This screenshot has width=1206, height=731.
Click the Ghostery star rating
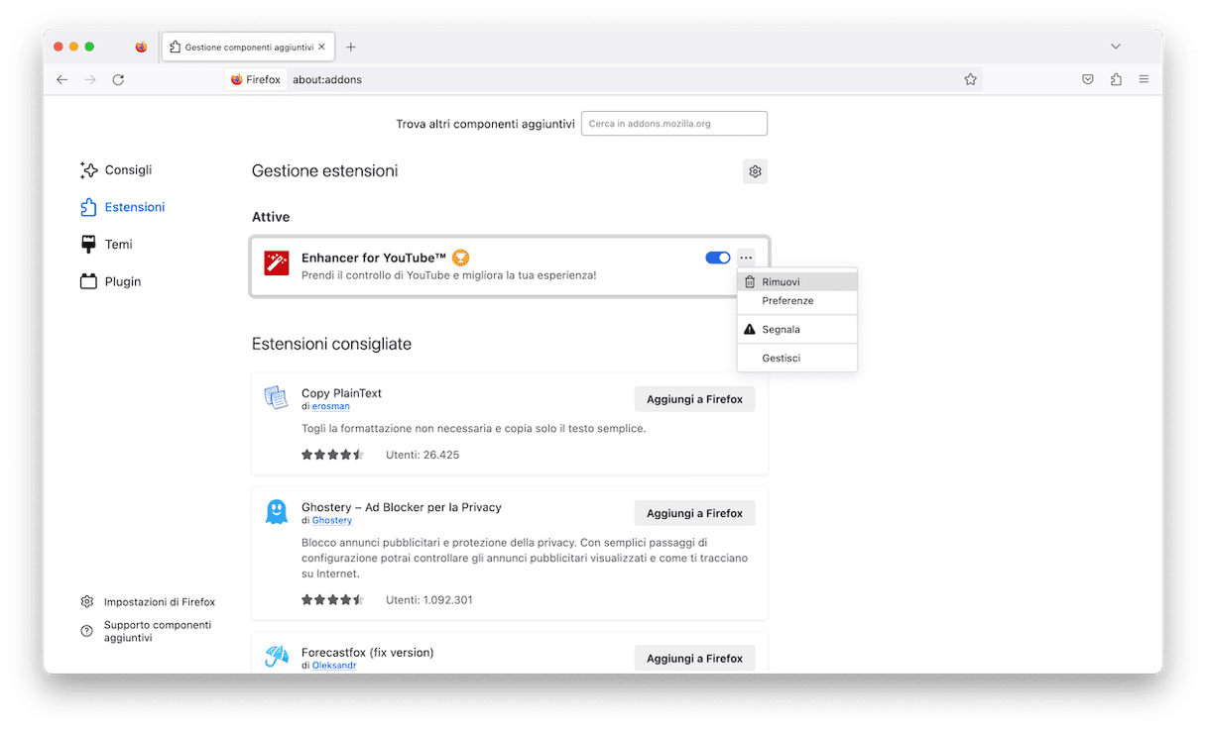point(333,599)
